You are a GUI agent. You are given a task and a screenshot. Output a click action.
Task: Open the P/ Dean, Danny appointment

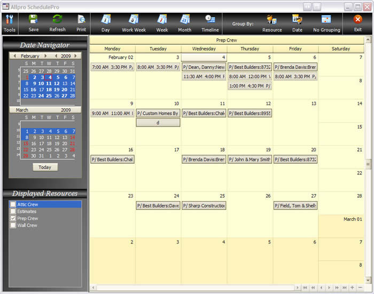(x=204, y=67)
